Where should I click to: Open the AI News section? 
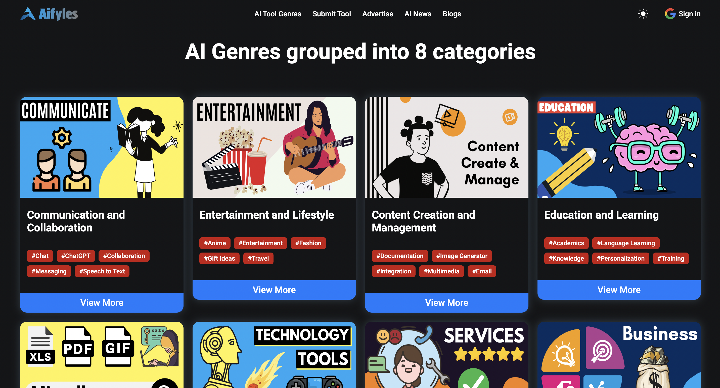(x=418, y=14)
